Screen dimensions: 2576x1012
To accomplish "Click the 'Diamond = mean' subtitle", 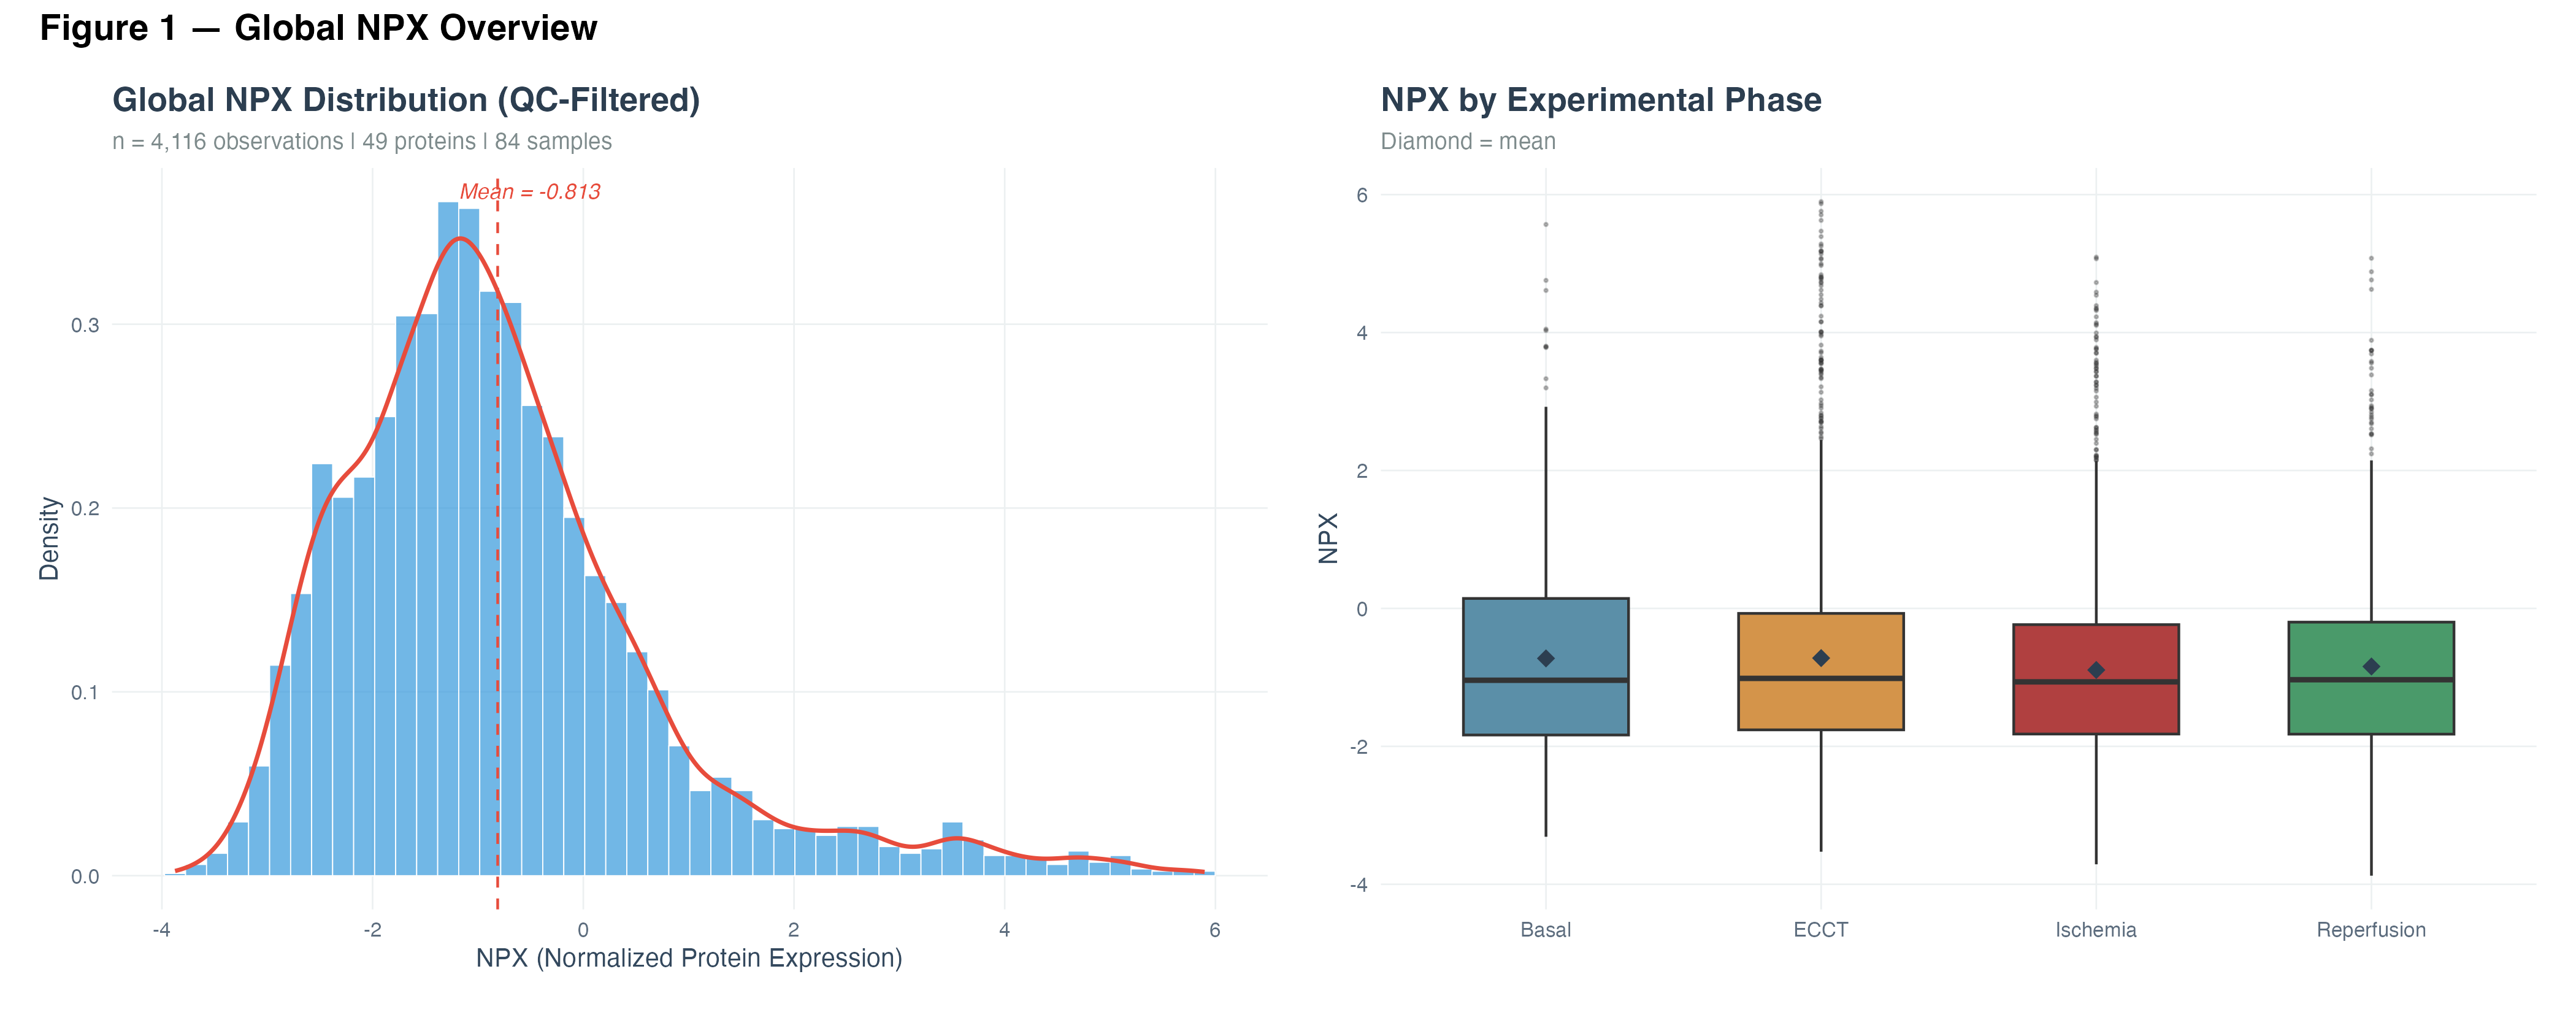I will coord(1467,142).
